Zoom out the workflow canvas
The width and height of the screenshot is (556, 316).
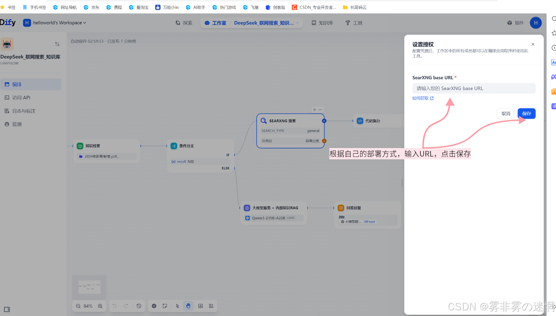pyautogui.click(x=78, y=306)
